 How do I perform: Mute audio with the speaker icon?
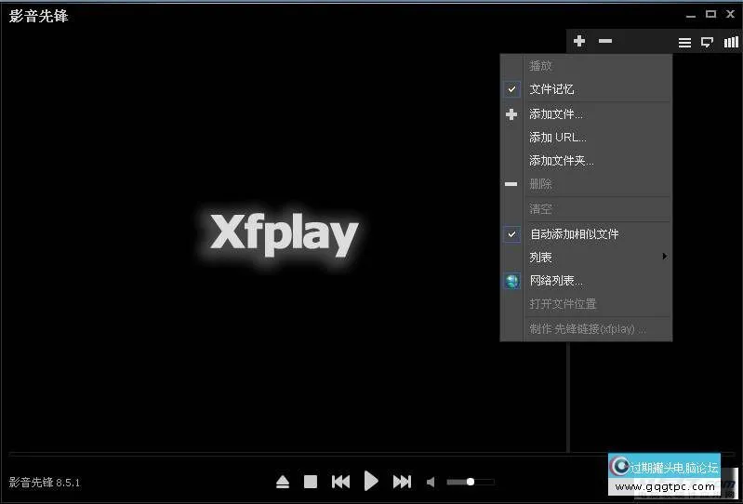(x=431, y=483)
